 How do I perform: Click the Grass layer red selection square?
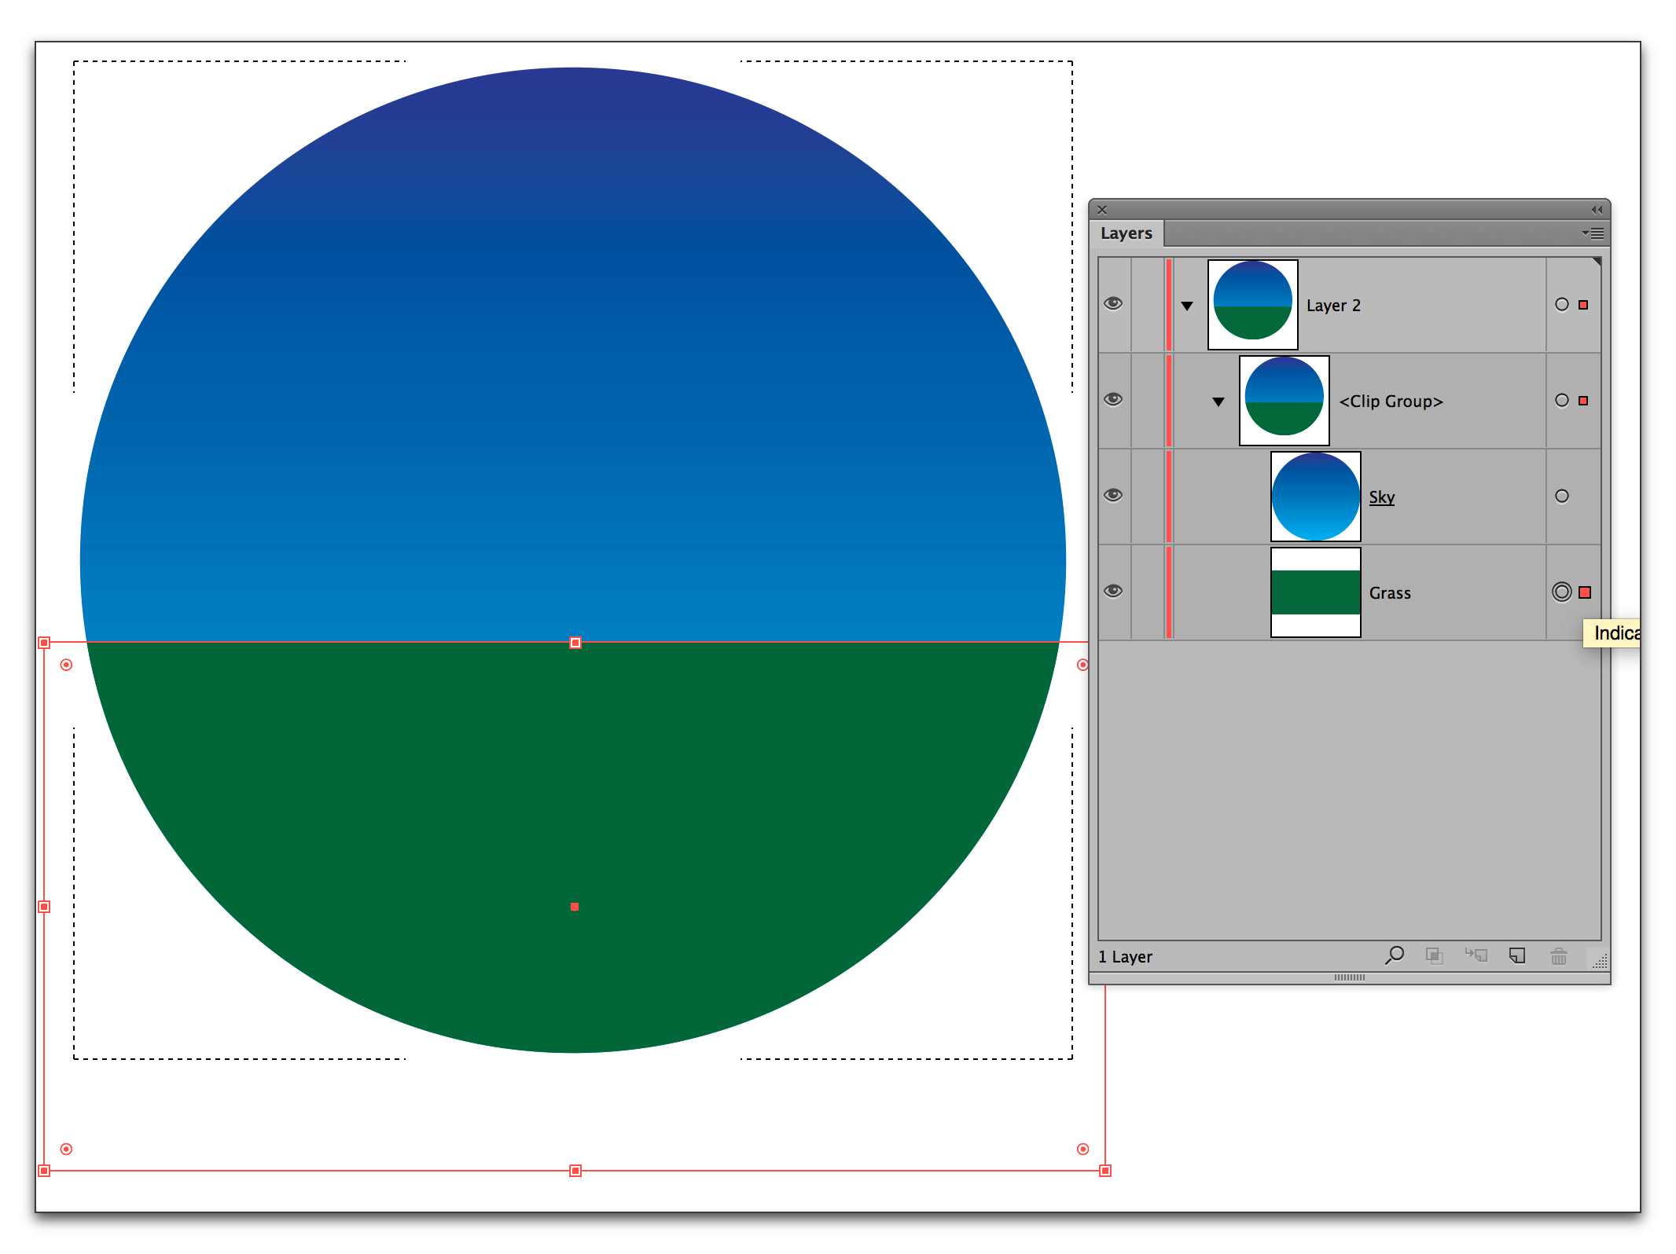[1585, 592]
